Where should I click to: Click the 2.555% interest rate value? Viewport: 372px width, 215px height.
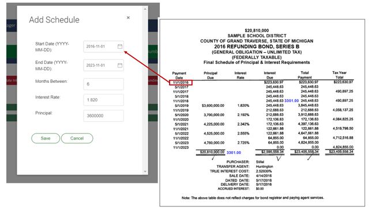click(x=243, y=133)
